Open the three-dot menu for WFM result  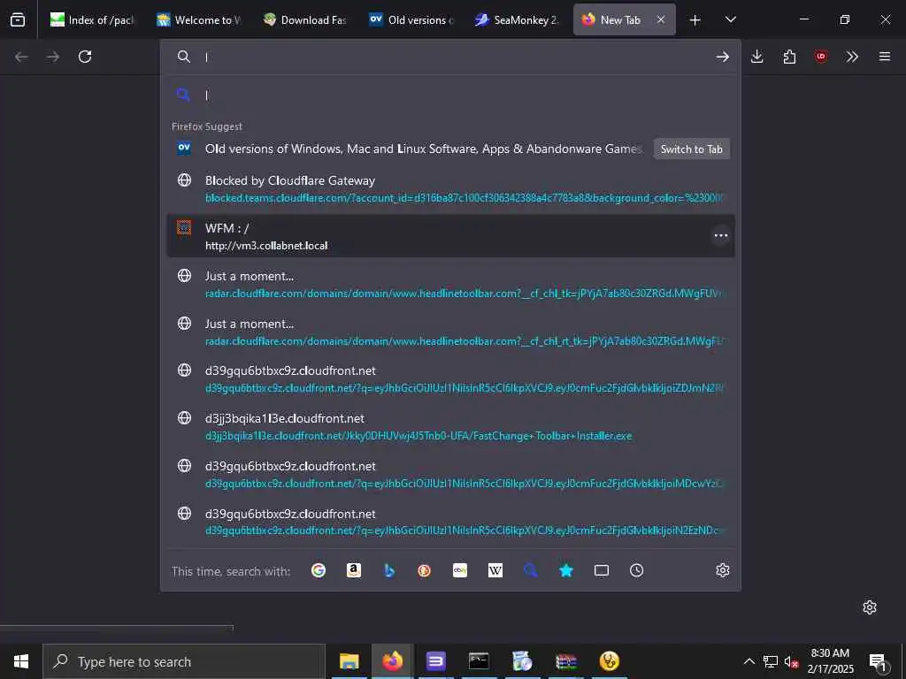(x=720, y=235)
